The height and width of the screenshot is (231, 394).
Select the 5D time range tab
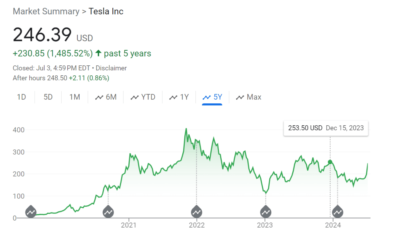[48, 97]
